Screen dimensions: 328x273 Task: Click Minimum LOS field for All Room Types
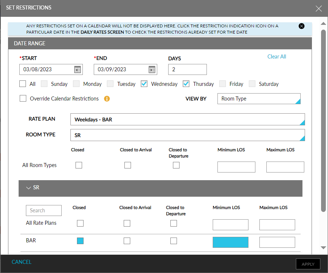[236, 167]
